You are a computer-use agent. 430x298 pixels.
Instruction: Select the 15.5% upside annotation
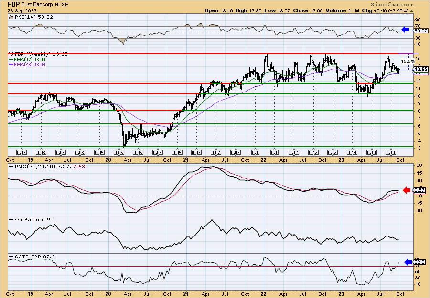pyautogui.click(x=408, y=62)
